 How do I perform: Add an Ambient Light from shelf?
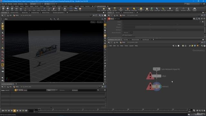170,9
